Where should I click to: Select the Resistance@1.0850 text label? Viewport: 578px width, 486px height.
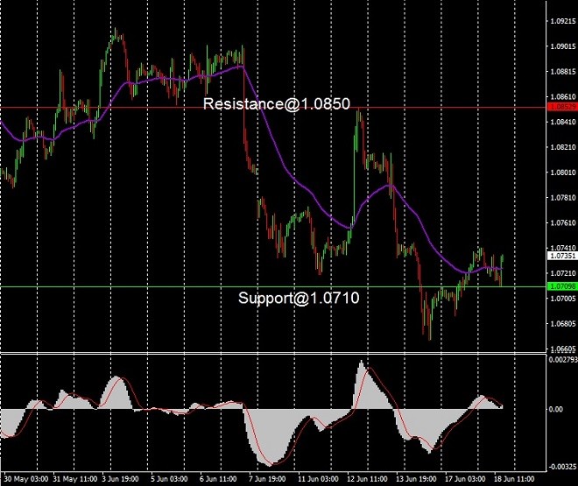point(277,104)
